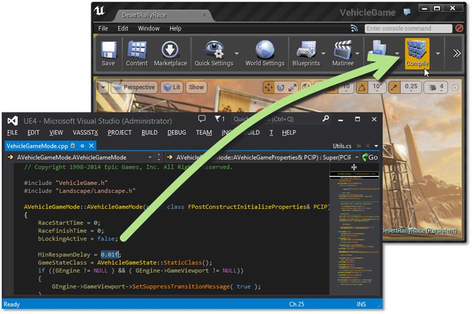Open the Marketplace toolbar icon

171,53
